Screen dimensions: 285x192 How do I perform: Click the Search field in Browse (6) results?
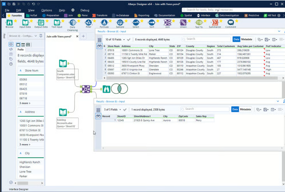(x=205, y=109)
